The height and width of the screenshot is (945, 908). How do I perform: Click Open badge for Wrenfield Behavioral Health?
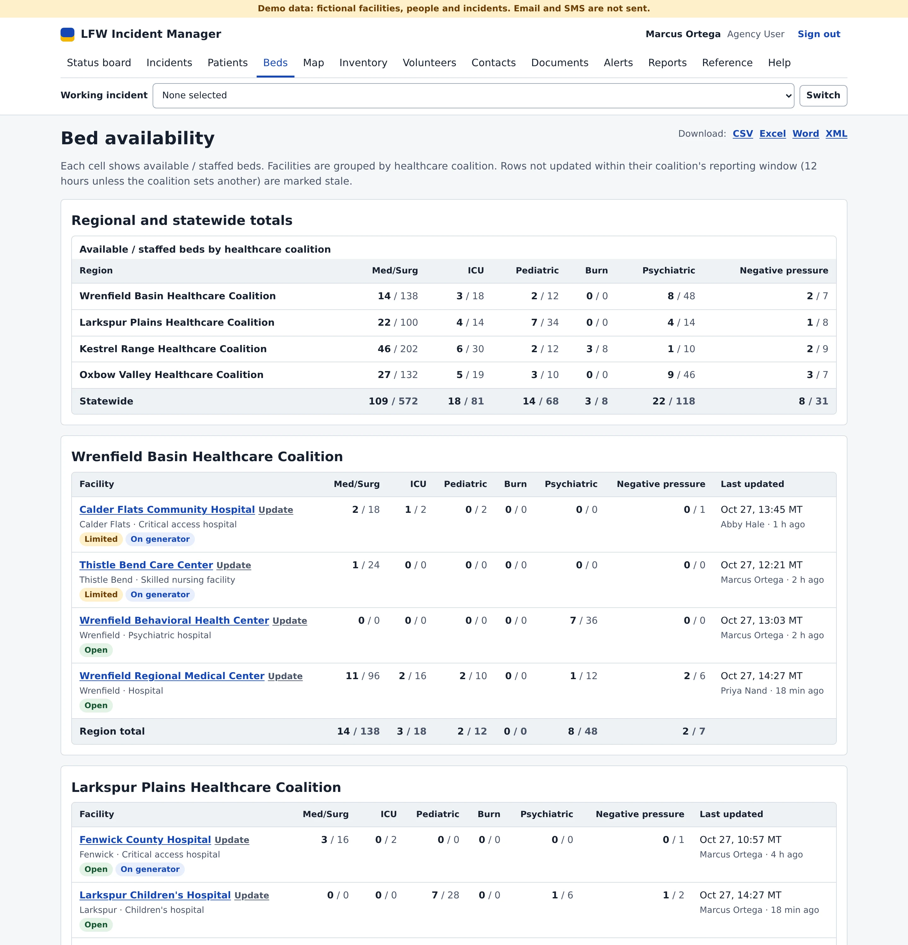coord(96,650)
